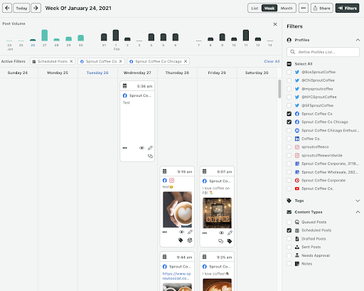Uncheck the Scheduled Posts content type
364x291 pixels.
[x=289, y=231]
